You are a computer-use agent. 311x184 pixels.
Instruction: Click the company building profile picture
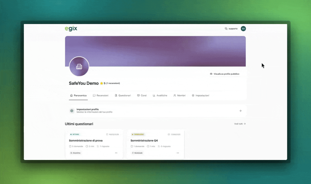tap(79, 67)
